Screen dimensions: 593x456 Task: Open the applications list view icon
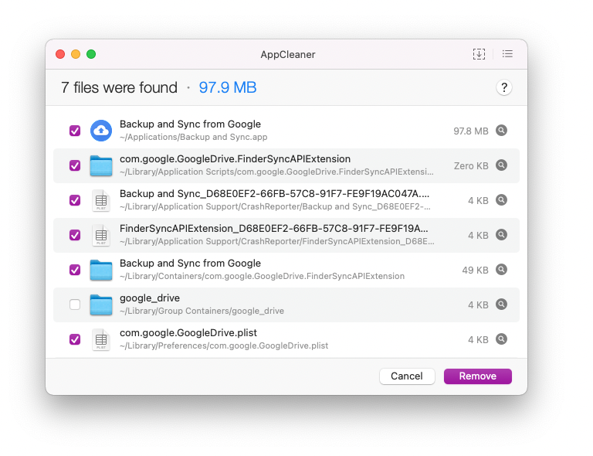[x=507, y=54]
